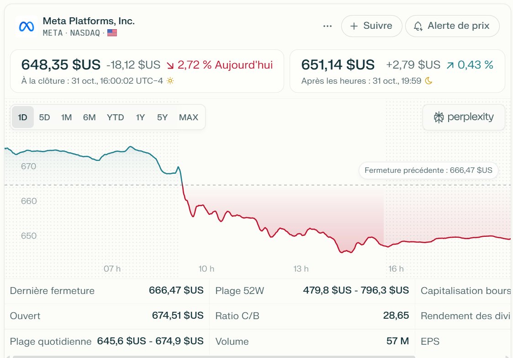Click the 13 h point on chart timeline
The height and width of the screenshot is (358, 513).
pyautogui.click(x=301, y=269)
